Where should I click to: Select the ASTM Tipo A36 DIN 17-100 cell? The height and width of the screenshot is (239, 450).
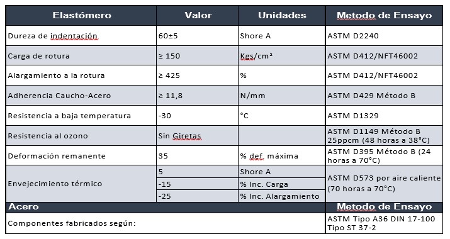click(385, 223)
